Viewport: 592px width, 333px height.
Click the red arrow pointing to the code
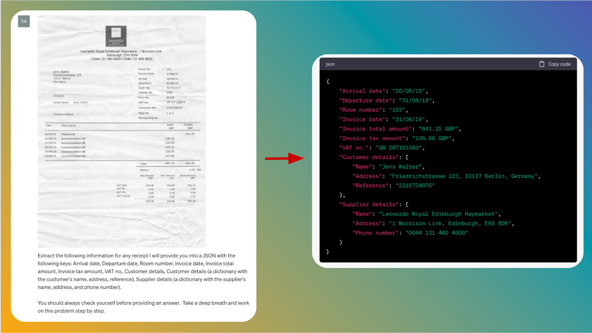point(284,158)
